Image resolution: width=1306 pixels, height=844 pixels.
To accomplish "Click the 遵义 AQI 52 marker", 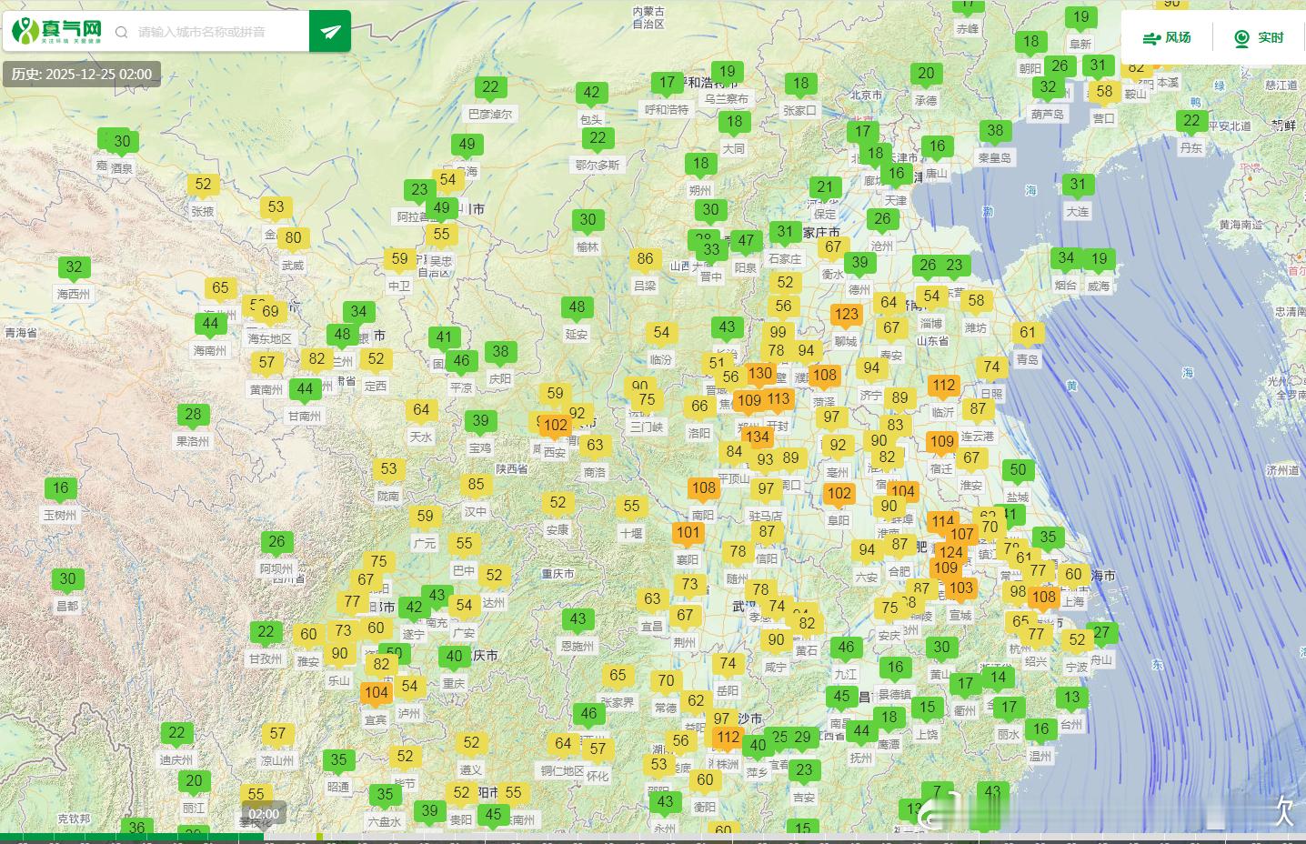I will [x=470, y=744].
